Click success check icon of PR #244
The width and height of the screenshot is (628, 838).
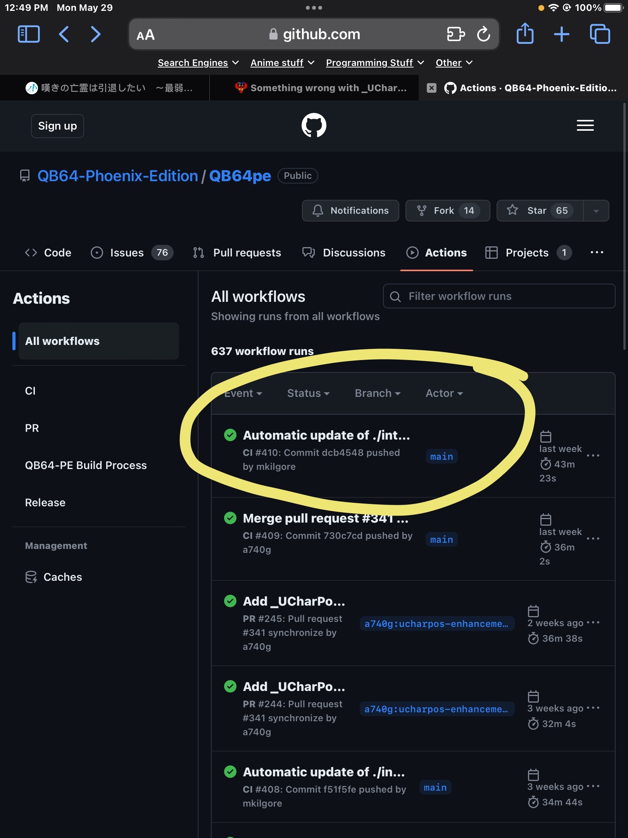pos(230,686)
